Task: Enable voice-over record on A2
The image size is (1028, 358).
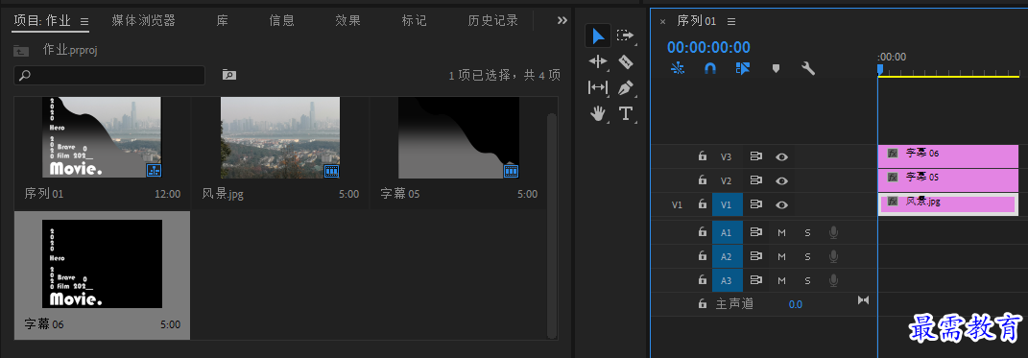Action: click(x=833, y=256)
